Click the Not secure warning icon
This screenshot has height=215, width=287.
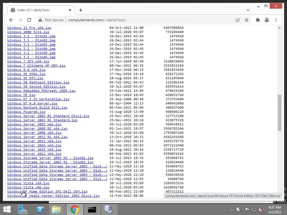40,20
